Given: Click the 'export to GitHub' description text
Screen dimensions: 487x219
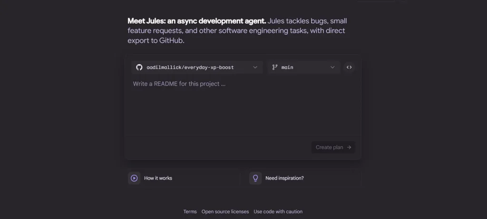Looking at the screenshot, I should pyautogui.click(x=156, y=41).
